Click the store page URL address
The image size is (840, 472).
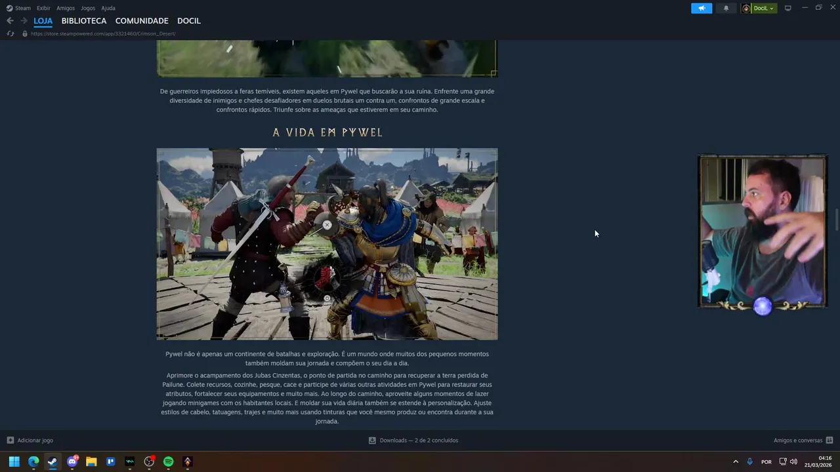coord(103,33)
